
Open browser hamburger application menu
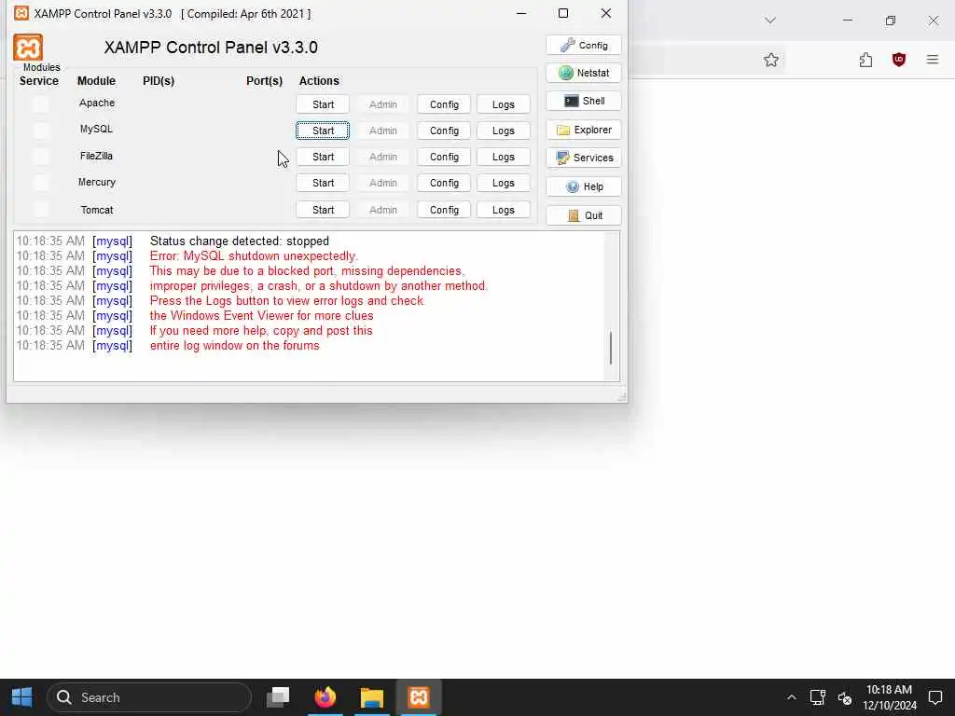pos(933,60)
